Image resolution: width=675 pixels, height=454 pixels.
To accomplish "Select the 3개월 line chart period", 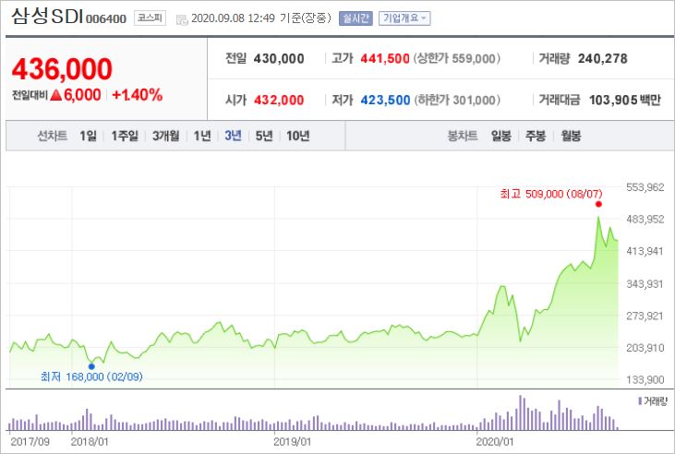I will pyautogui.click(x=165, y=136).
